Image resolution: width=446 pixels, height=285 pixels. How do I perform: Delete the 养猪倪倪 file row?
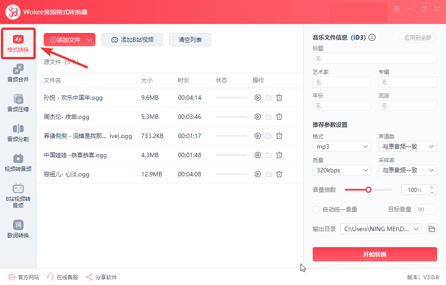[279, 136]
